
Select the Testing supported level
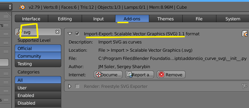click(38, 64)
